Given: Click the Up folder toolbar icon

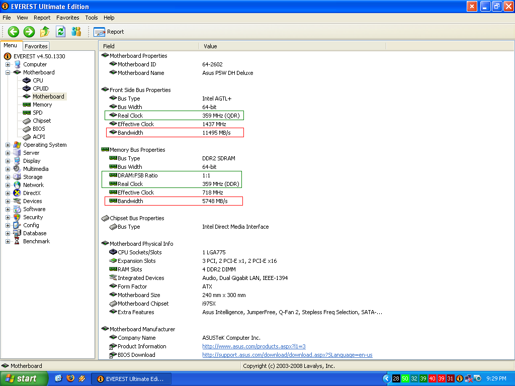Looking at the screenshot, I should click(x=45, y=32).
